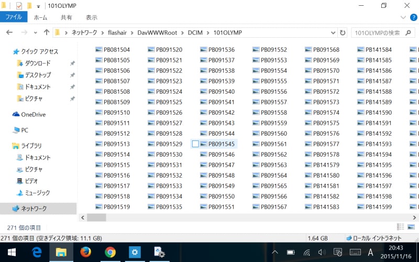The image size is (419, 262).
Task: Click the Properties icon in quick access toolbar
Action: [18, 6]
